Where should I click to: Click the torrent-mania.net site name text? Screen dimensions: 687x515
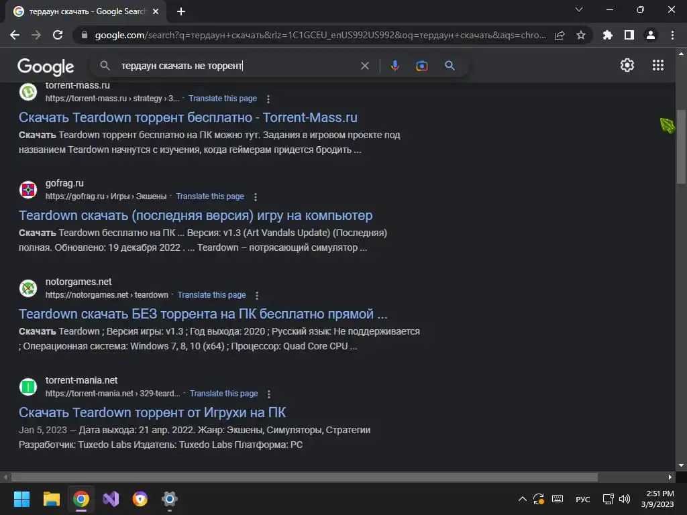(81, 380)
